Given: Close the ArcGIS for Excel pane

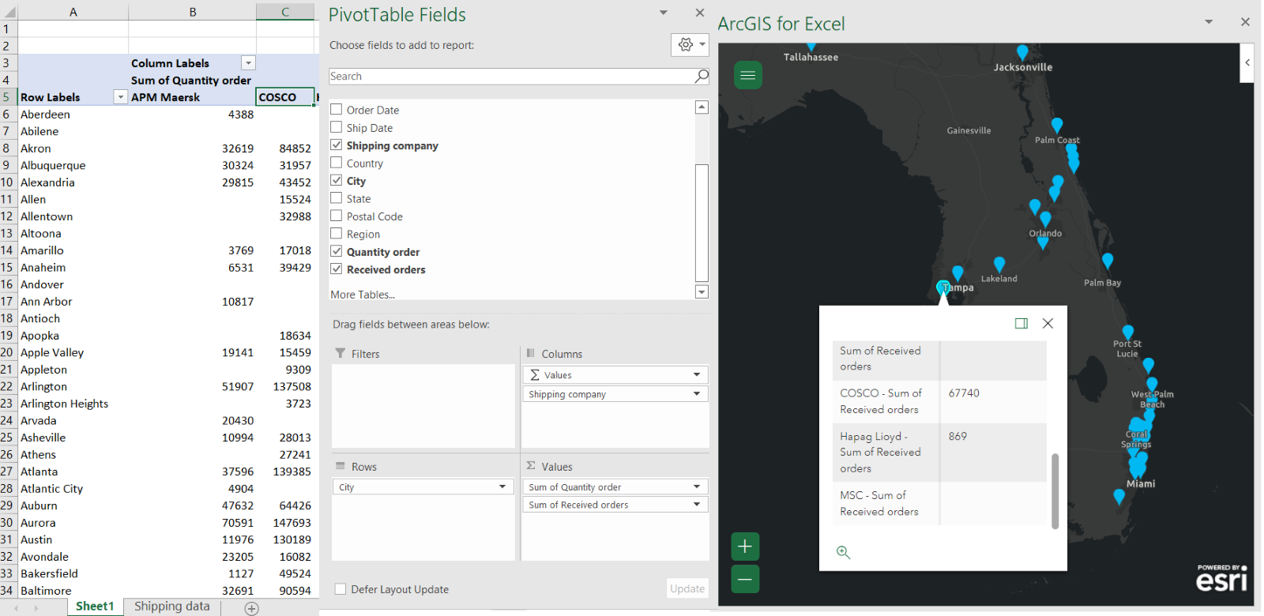Looking at the screenshot, I should click(1245, 22).
